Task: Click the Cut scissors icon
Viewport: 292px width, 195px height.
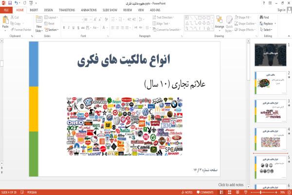Action: [12, 18]
